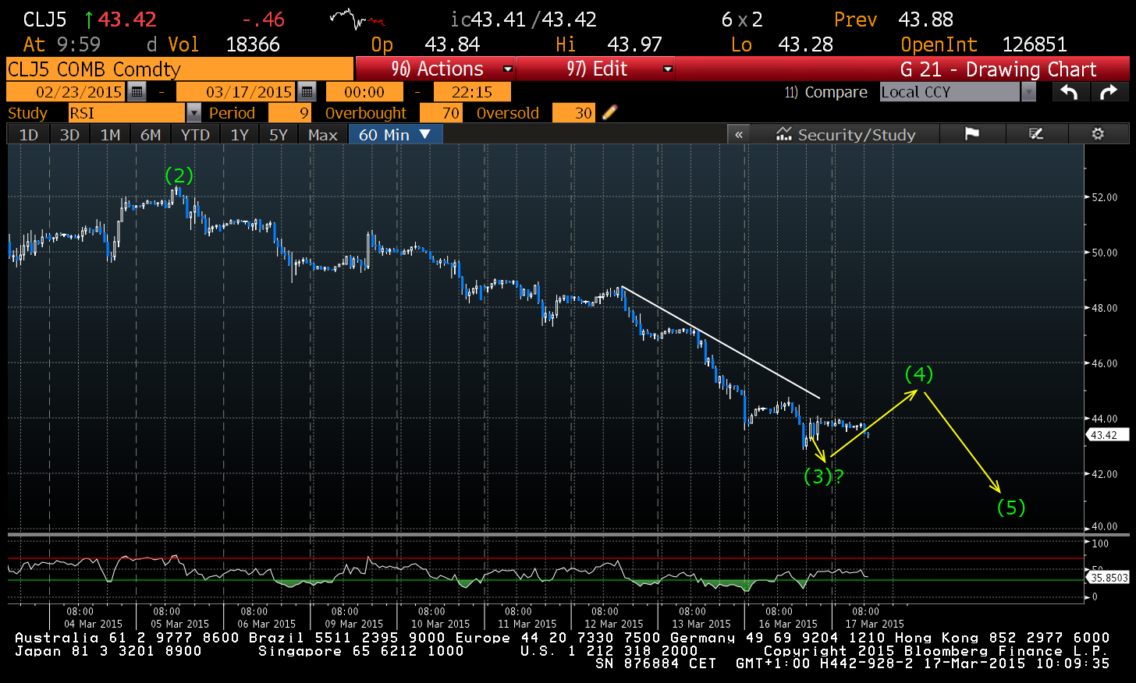
Task: Select the 1D time range tab
Action: pyautogui.click(x=29, y=135)
